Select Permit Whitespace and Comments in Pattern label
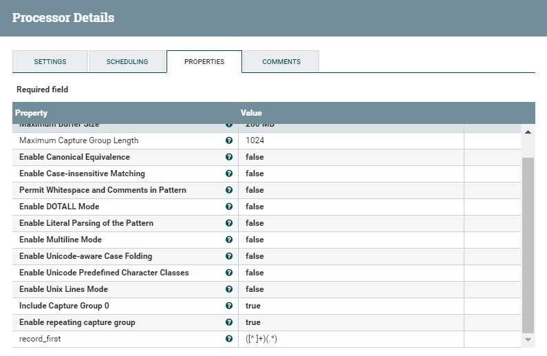 103,190
